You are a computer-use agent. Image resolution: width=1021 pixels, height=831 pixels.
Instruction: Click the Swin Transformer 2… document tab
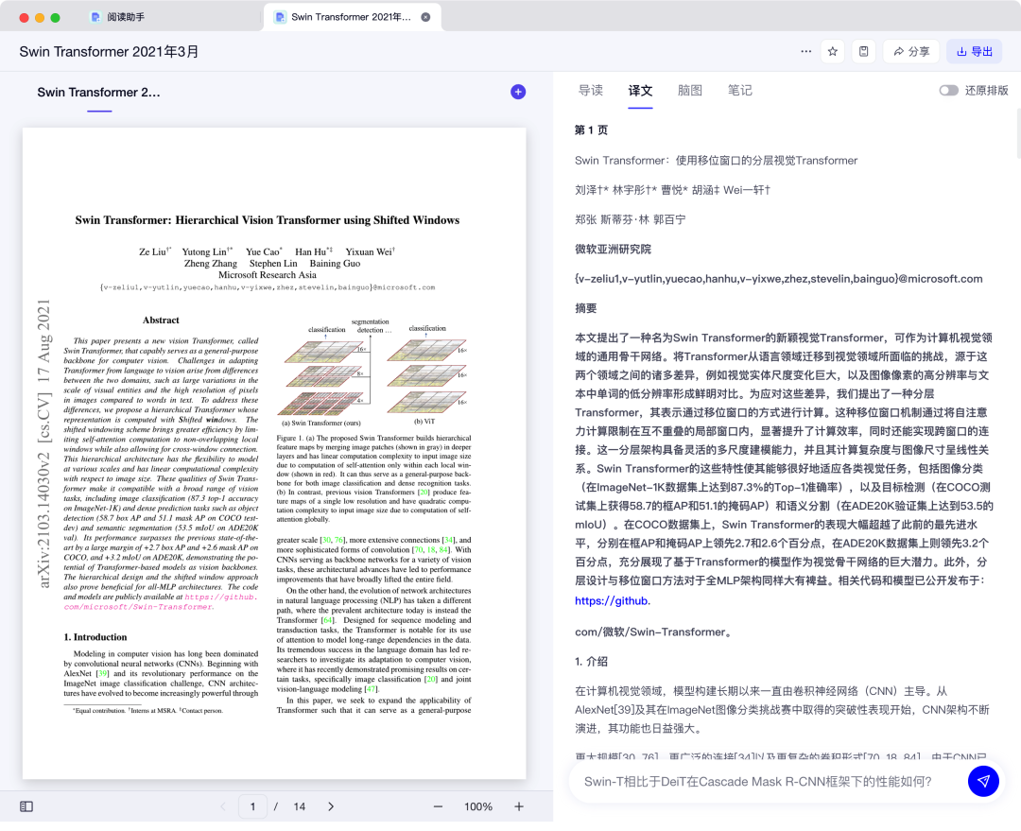pyautogui.click(x=99, y=93)
